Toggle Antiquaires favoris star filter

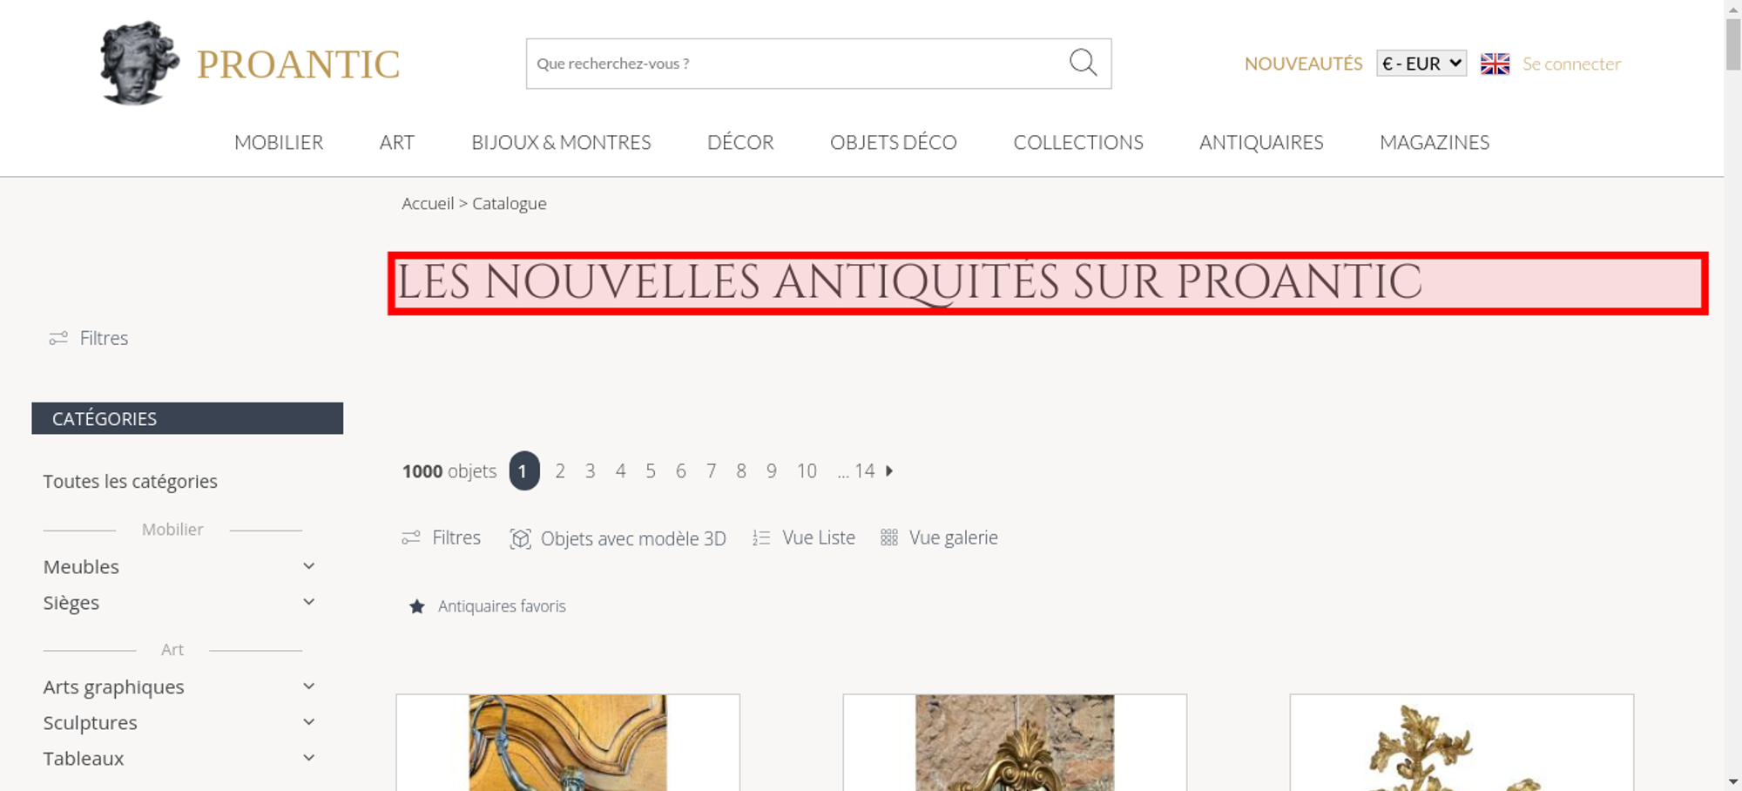[416, 606]
